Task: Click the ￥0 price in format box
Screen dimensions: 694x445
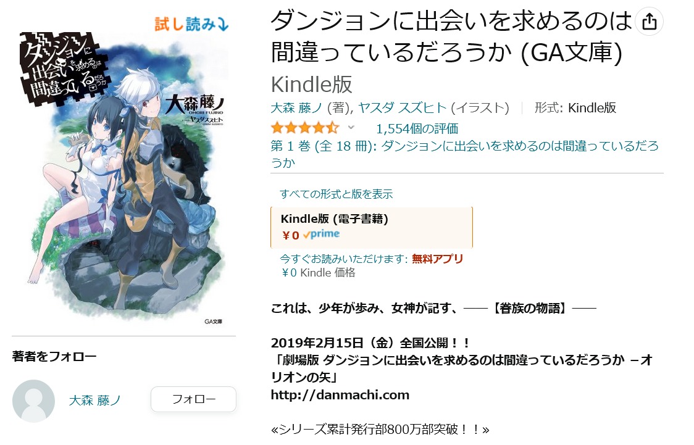Action: point(291,235)
